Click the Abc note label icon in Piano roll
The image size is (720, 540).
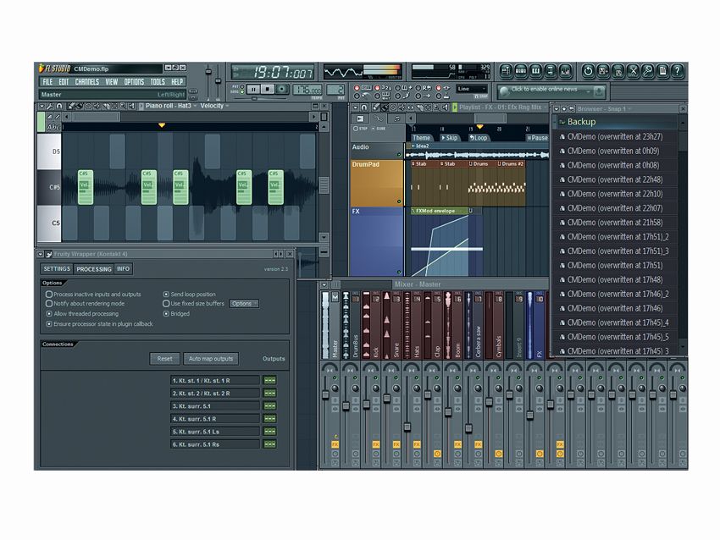coord(53,127)
